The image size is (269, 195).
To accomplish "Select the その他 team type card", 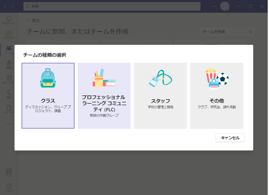I will (x=217, y=95).
